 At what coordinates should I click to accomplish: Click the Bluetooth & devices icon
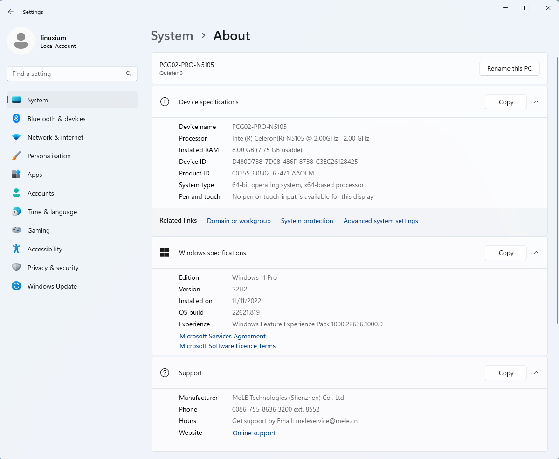(16, 119)
